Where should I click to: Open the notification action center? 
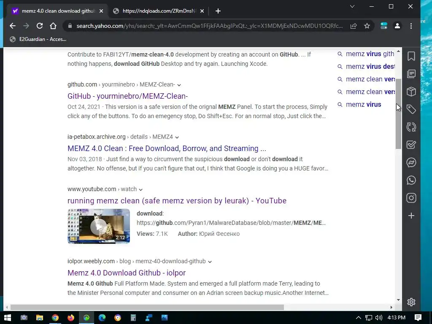click(418, 318)
